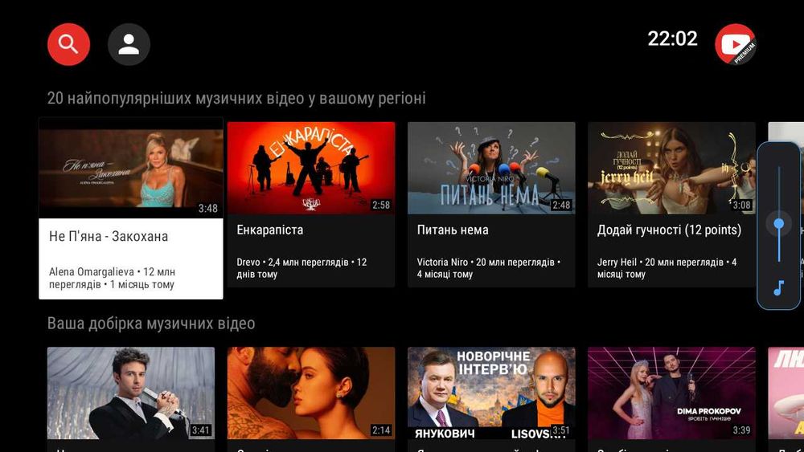Image resolution: width=804 pixels, height=452 pixels.
Task: Click the YouTube Premium logo
Action: [736, 44]
